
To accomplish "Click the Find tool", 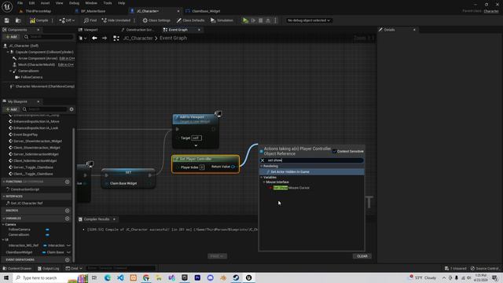I will 90,20.
